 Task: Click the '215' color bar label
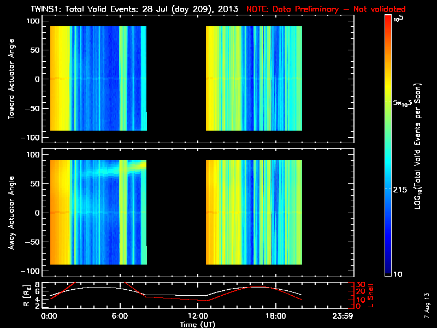pyautogui.click(x=400, y=190)
